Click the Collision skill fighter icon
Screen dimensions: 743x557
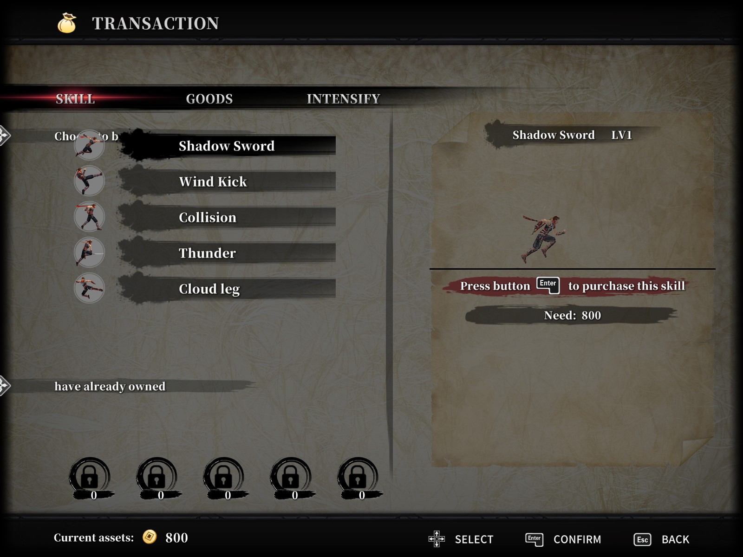click(x=89, y=217)
